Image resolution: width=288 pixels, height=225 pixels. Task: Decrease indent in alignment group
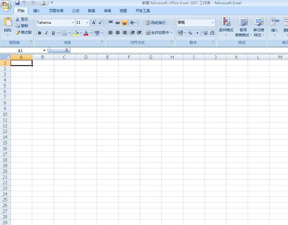[132, 33]
